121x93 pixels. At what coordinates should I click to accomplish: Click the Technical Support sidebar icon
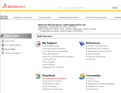click(x=3, y=53)
